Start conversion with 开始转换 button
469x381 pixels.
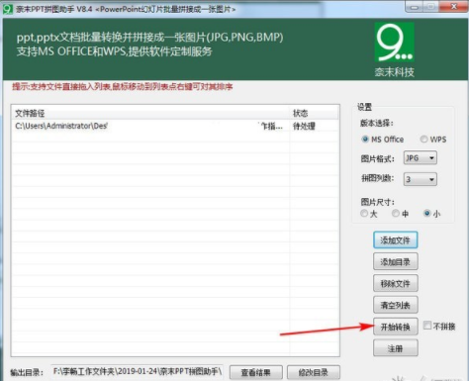click(x=396, y=327)
